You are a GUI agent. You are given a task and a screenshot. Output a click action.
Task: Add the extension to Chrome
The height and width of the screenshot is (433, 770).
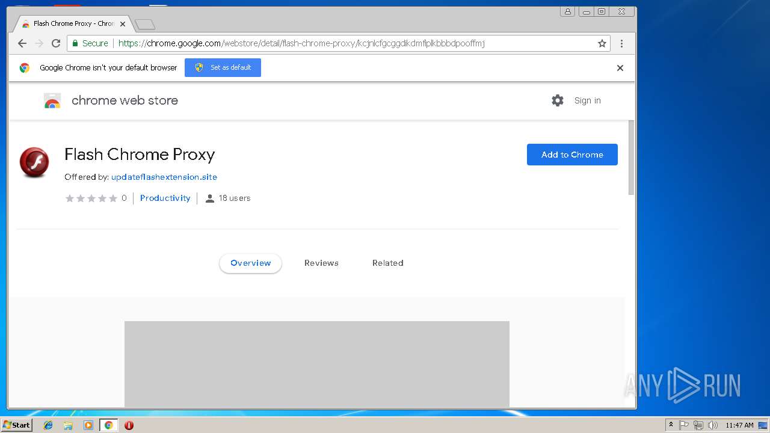point(572,155)
